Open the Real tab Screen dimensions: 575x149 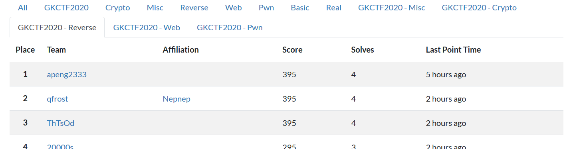point(334,8)
